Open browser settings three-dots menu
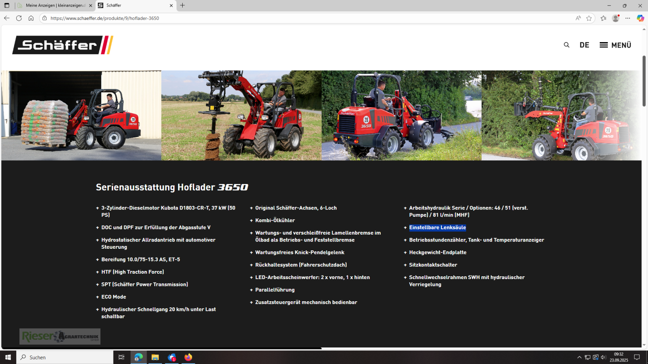 pyautogui.click(x=628, y=18)
